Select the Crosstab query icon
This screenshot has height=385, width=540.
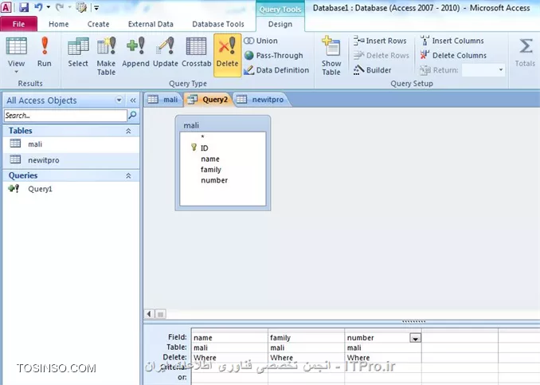click(x=196, y=54)
